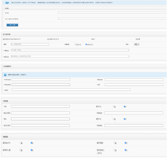The height and width of the screenshot is (159, 167).
Task: Select 是 for 是否独生子女
Action: pyautogui.click(x=21, y=143)
